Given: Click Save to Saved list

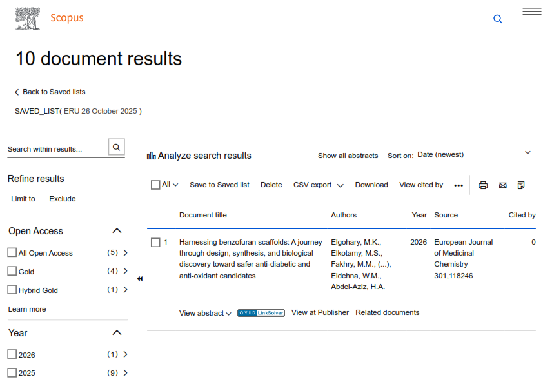Looking at the screenshot, I should coord(219,185).
